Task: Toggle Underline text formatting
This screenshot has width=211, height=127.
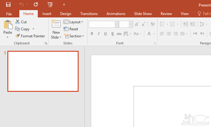Action: [x=105, y=34]
